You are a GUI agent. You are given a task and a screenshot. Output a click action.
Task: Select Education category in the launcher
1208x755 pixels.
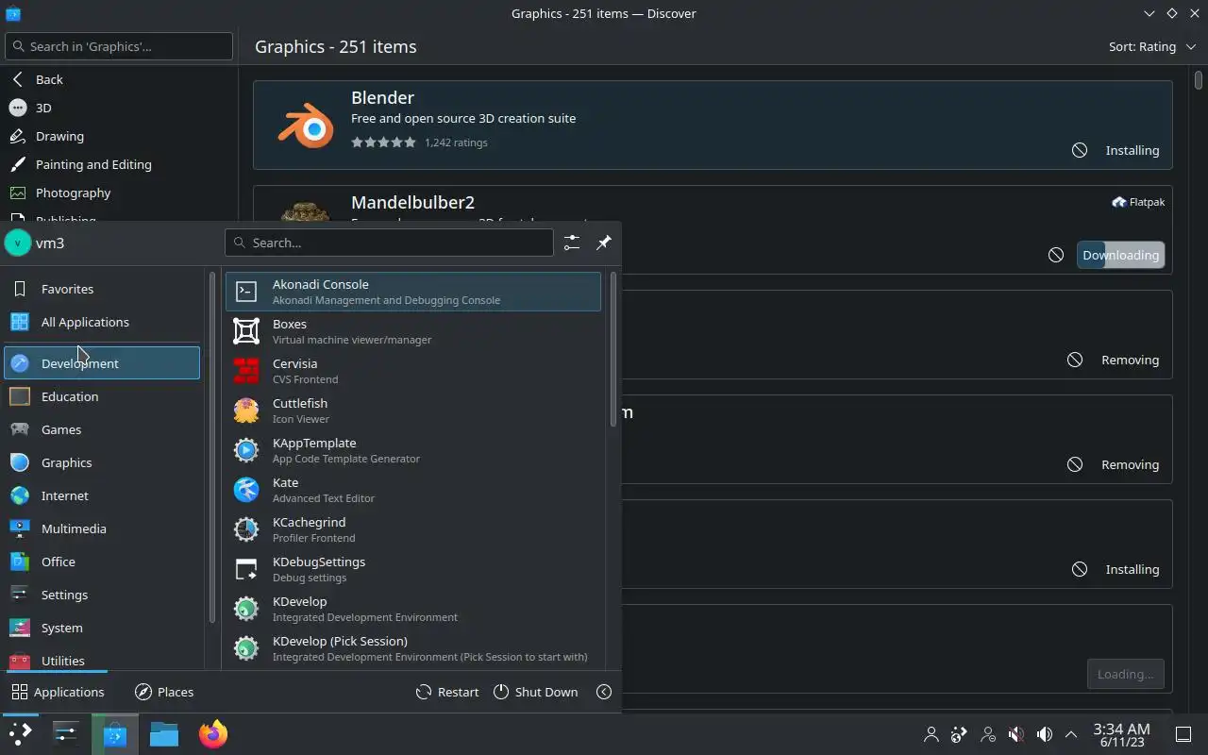pos(102,396)
